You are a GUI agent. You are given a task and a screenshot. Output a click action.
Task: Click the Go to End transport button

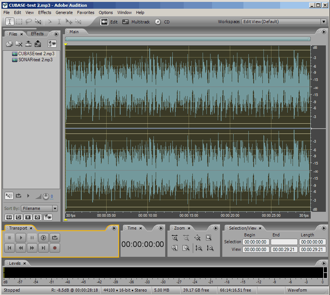point(43,248)
